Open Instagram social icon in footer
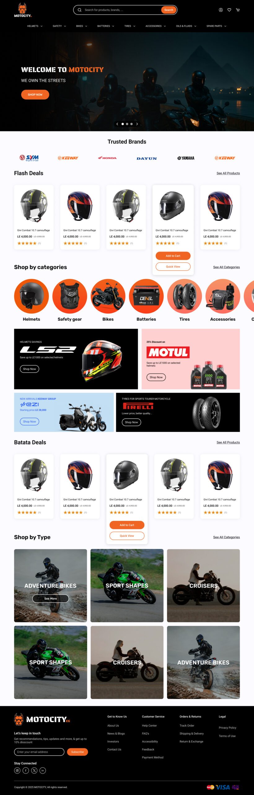Viewport: 254px width, 795px height. [17, 770]
